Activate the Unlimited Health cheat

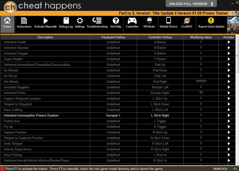point(229,42)
